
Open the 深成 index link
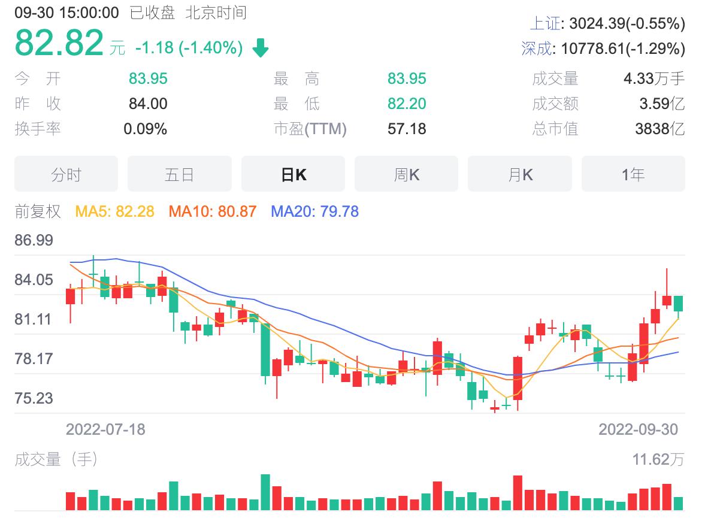(x=537, y=49)
